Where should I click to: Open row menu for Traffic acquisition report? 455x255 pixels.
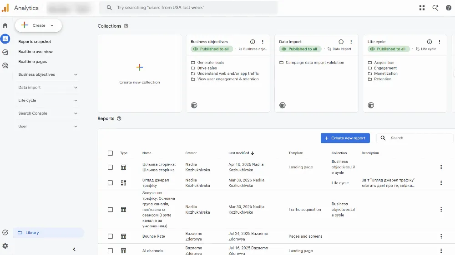click(x=441, y=210)
